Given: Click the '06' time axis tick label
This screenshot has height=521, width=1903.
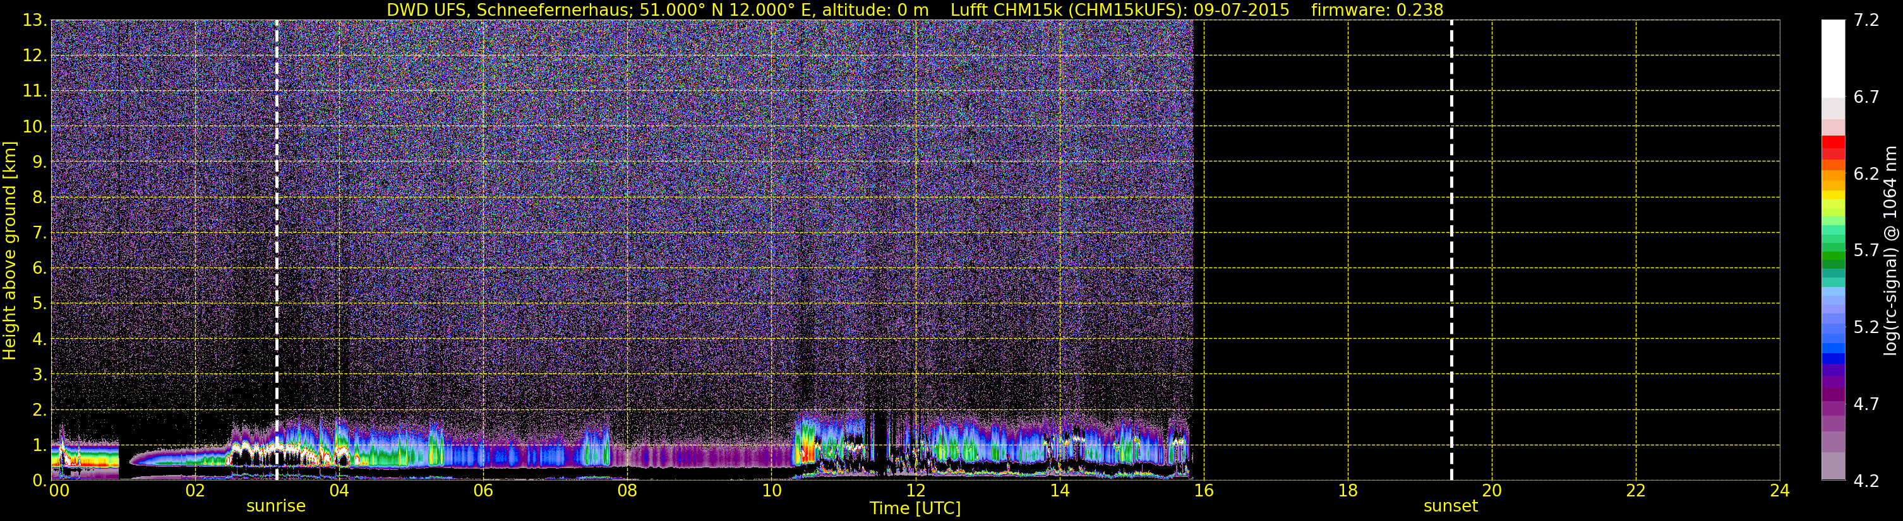Looking at the screenshot, I should 483,491.
